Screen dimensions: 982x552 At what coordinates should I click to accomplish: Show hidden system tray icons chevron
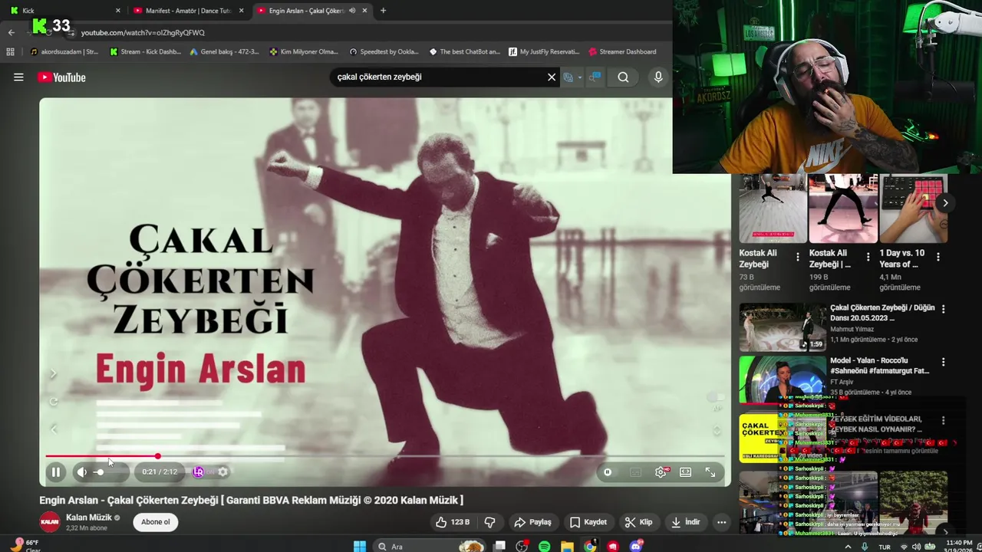848,547
